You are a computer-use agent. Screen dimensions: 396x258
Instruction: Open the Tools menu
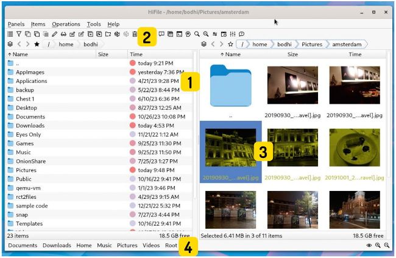94,24
